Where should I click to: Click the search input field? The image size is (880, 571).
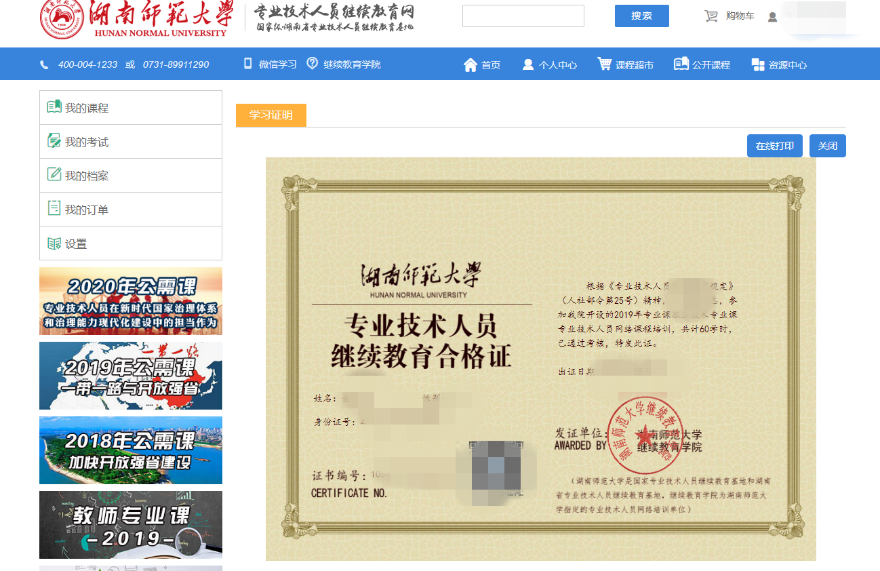(x=523, y=16)
